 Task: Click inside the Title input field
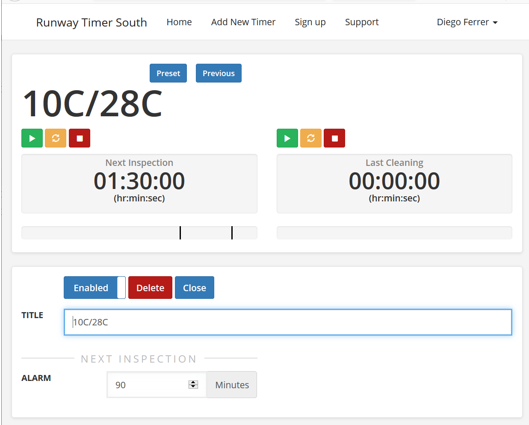[287, 322]
